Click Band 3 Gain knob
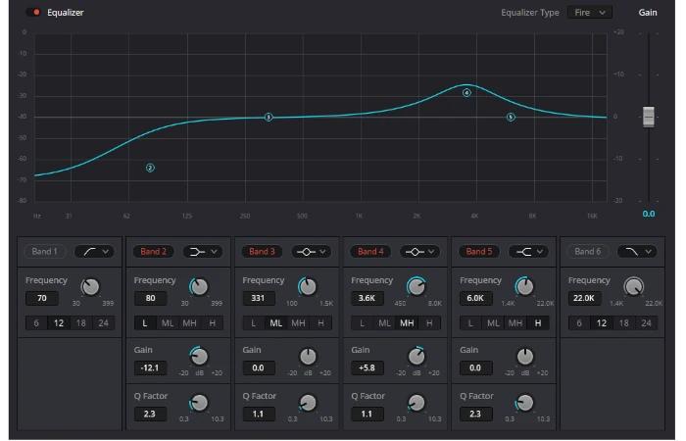 308,357
